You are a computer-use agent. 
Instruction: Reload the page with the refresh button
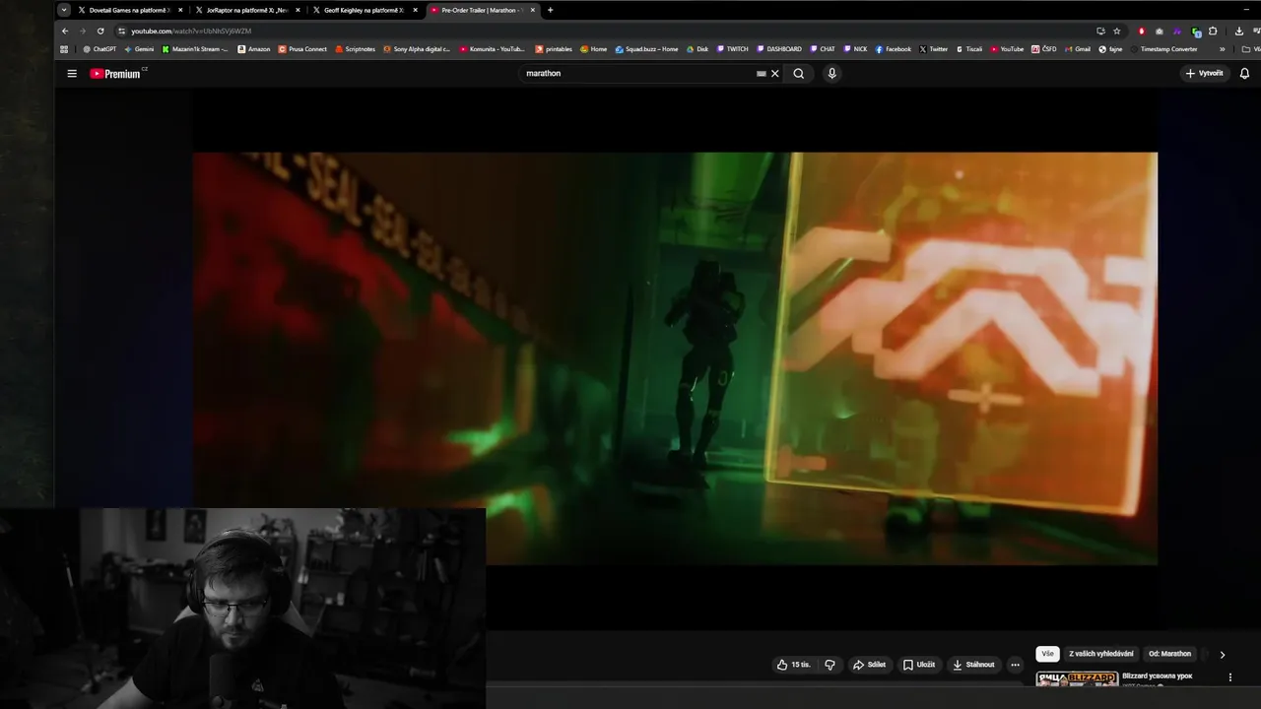tap(100, 31)
